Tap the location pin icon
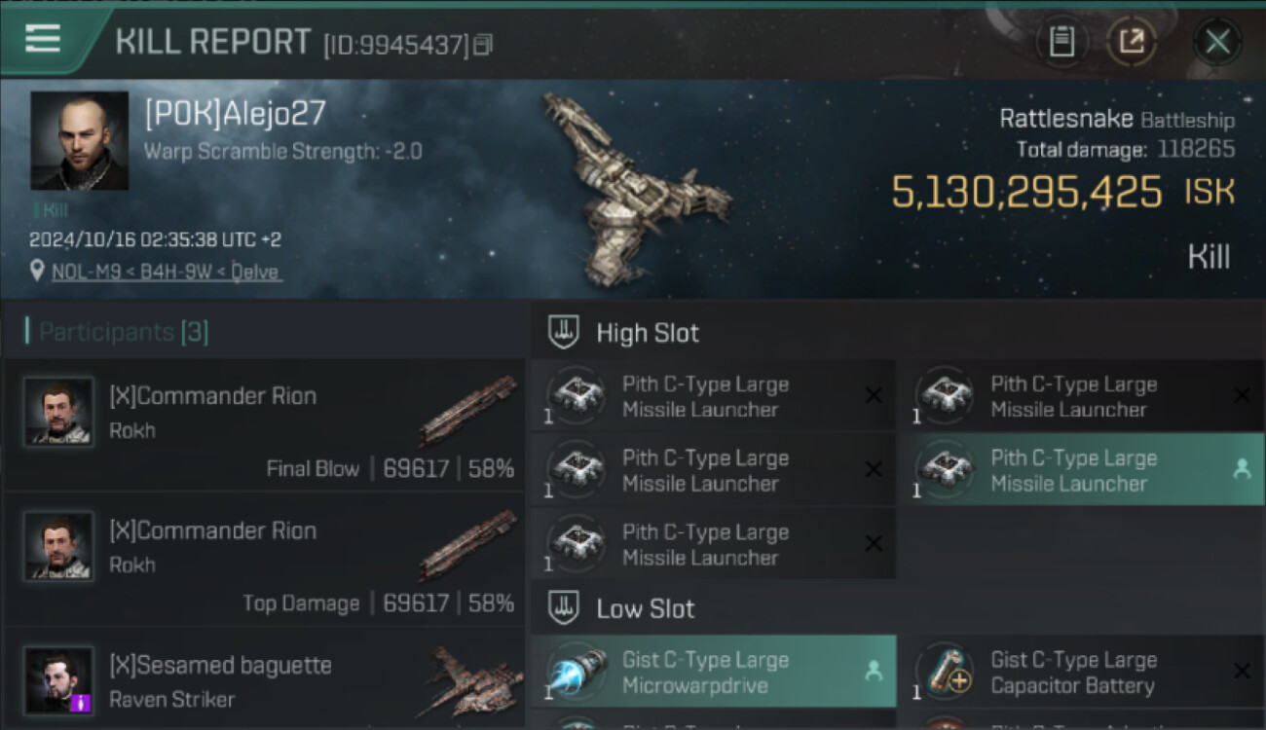1266x730 pixels. (37, 272)
